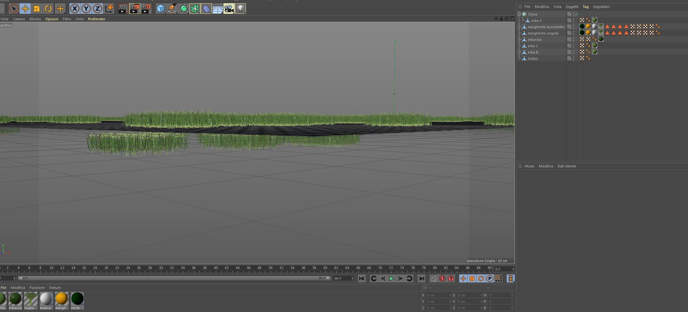Switch coordinate system icon

click(109, 9)
